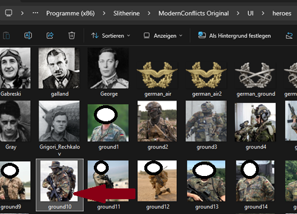The width and height of the screenshot is (297, 214).
Task: Select the George image thumbnail
Action: pos(108,68)
